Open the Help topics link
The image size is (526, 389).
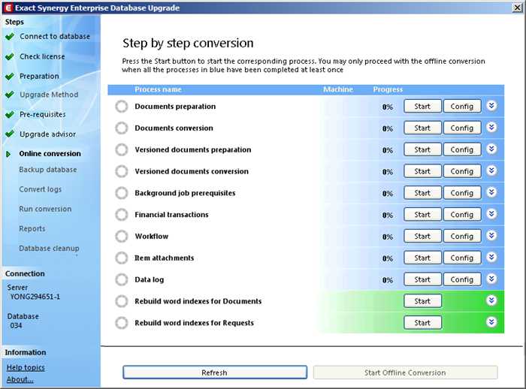pyautogui.click(x=26, y=367)
